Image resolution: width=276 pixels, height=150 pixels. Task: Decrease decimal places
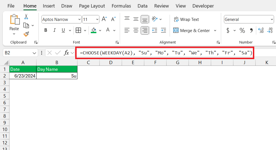coord(270,30)
